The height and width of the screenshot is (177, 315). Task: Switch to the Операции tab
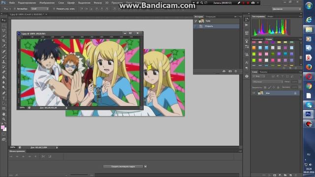(x=211, y=17)
